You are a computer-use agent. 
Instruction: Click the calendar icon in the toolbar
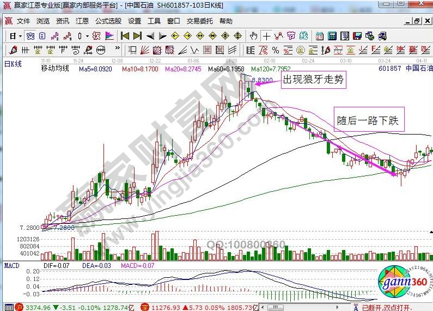(x=319, y=36)
